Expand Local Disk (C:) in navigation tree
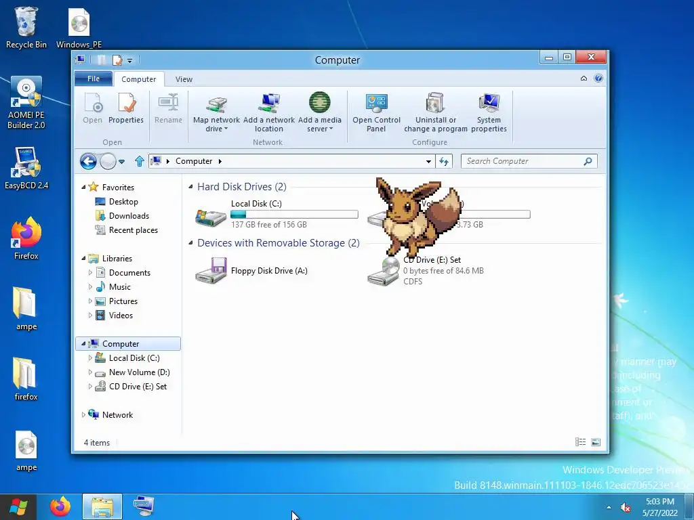Image resolution: width=694 pixels, height=520 pixels. click(90, 358)
